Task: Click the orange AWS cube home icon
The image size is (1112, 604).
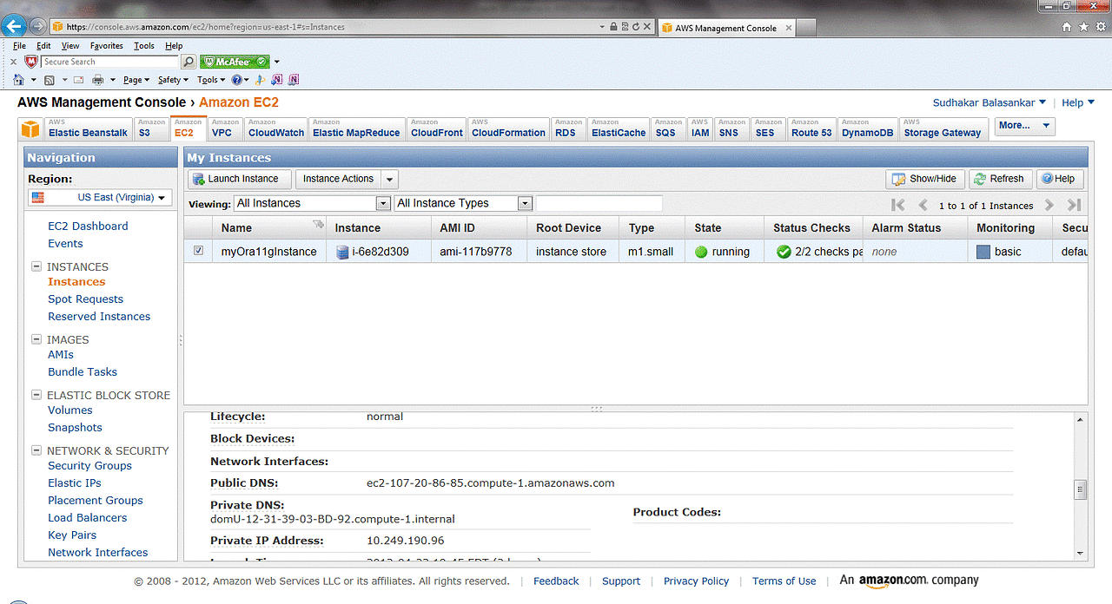Action: [30, 129]
